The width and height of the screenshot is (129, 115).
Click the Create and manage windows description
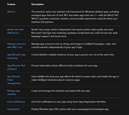pos(61,91)
